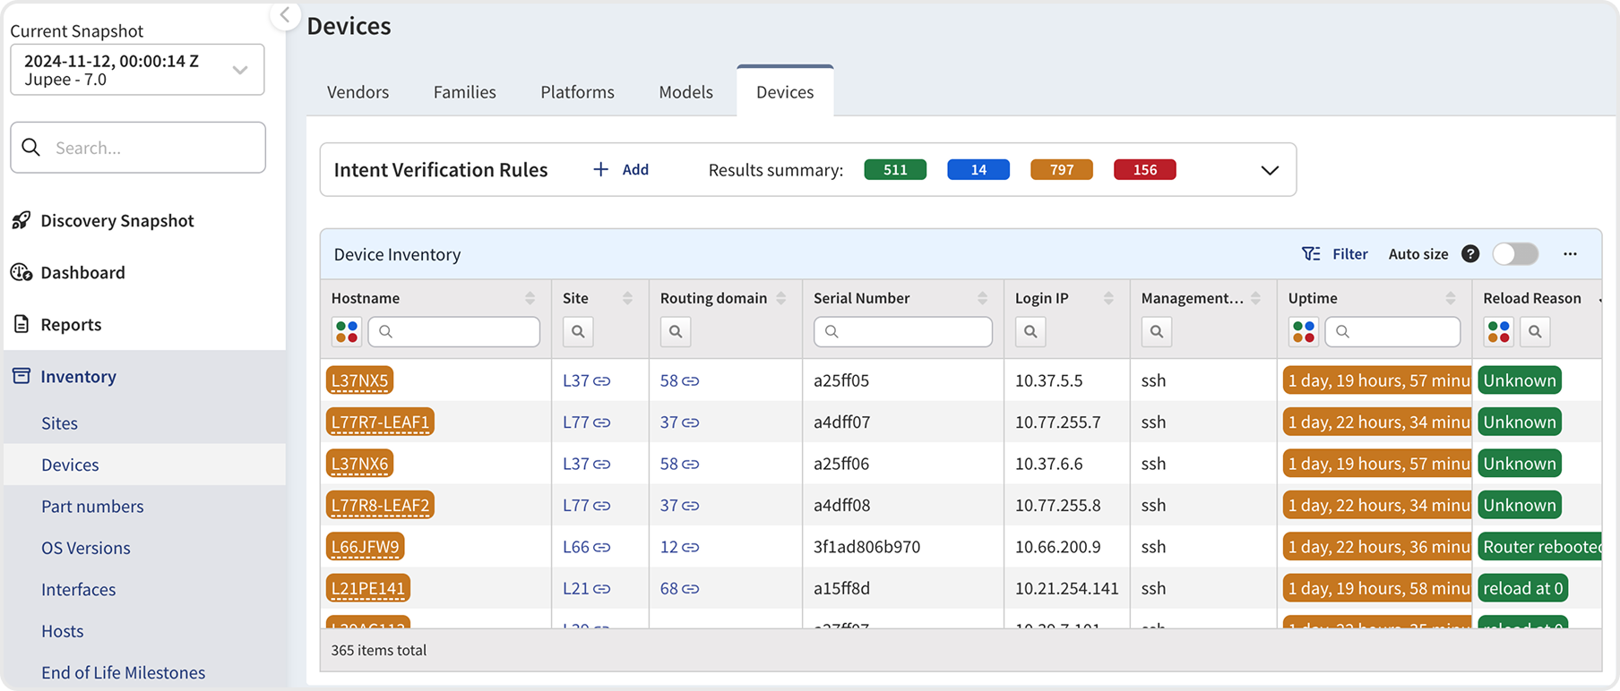
Task: Switch to the Vendors tab
Action: [358, 92]
